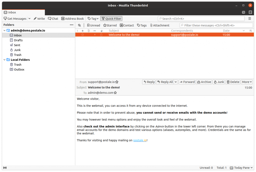
Task: Collapse the admin@demo.postale.io account tree
Action: 4,30
